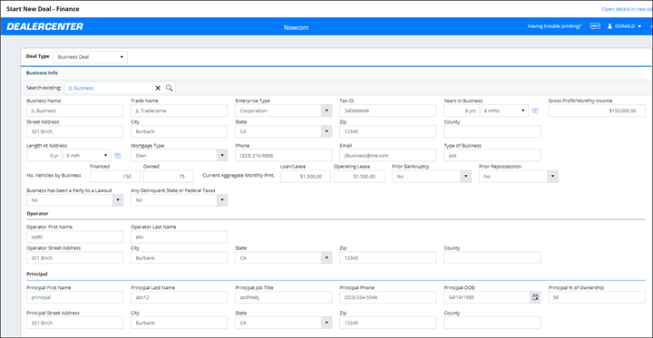The image size is (653, 338).
Task: Click the business County field
Action: (492, 131)
